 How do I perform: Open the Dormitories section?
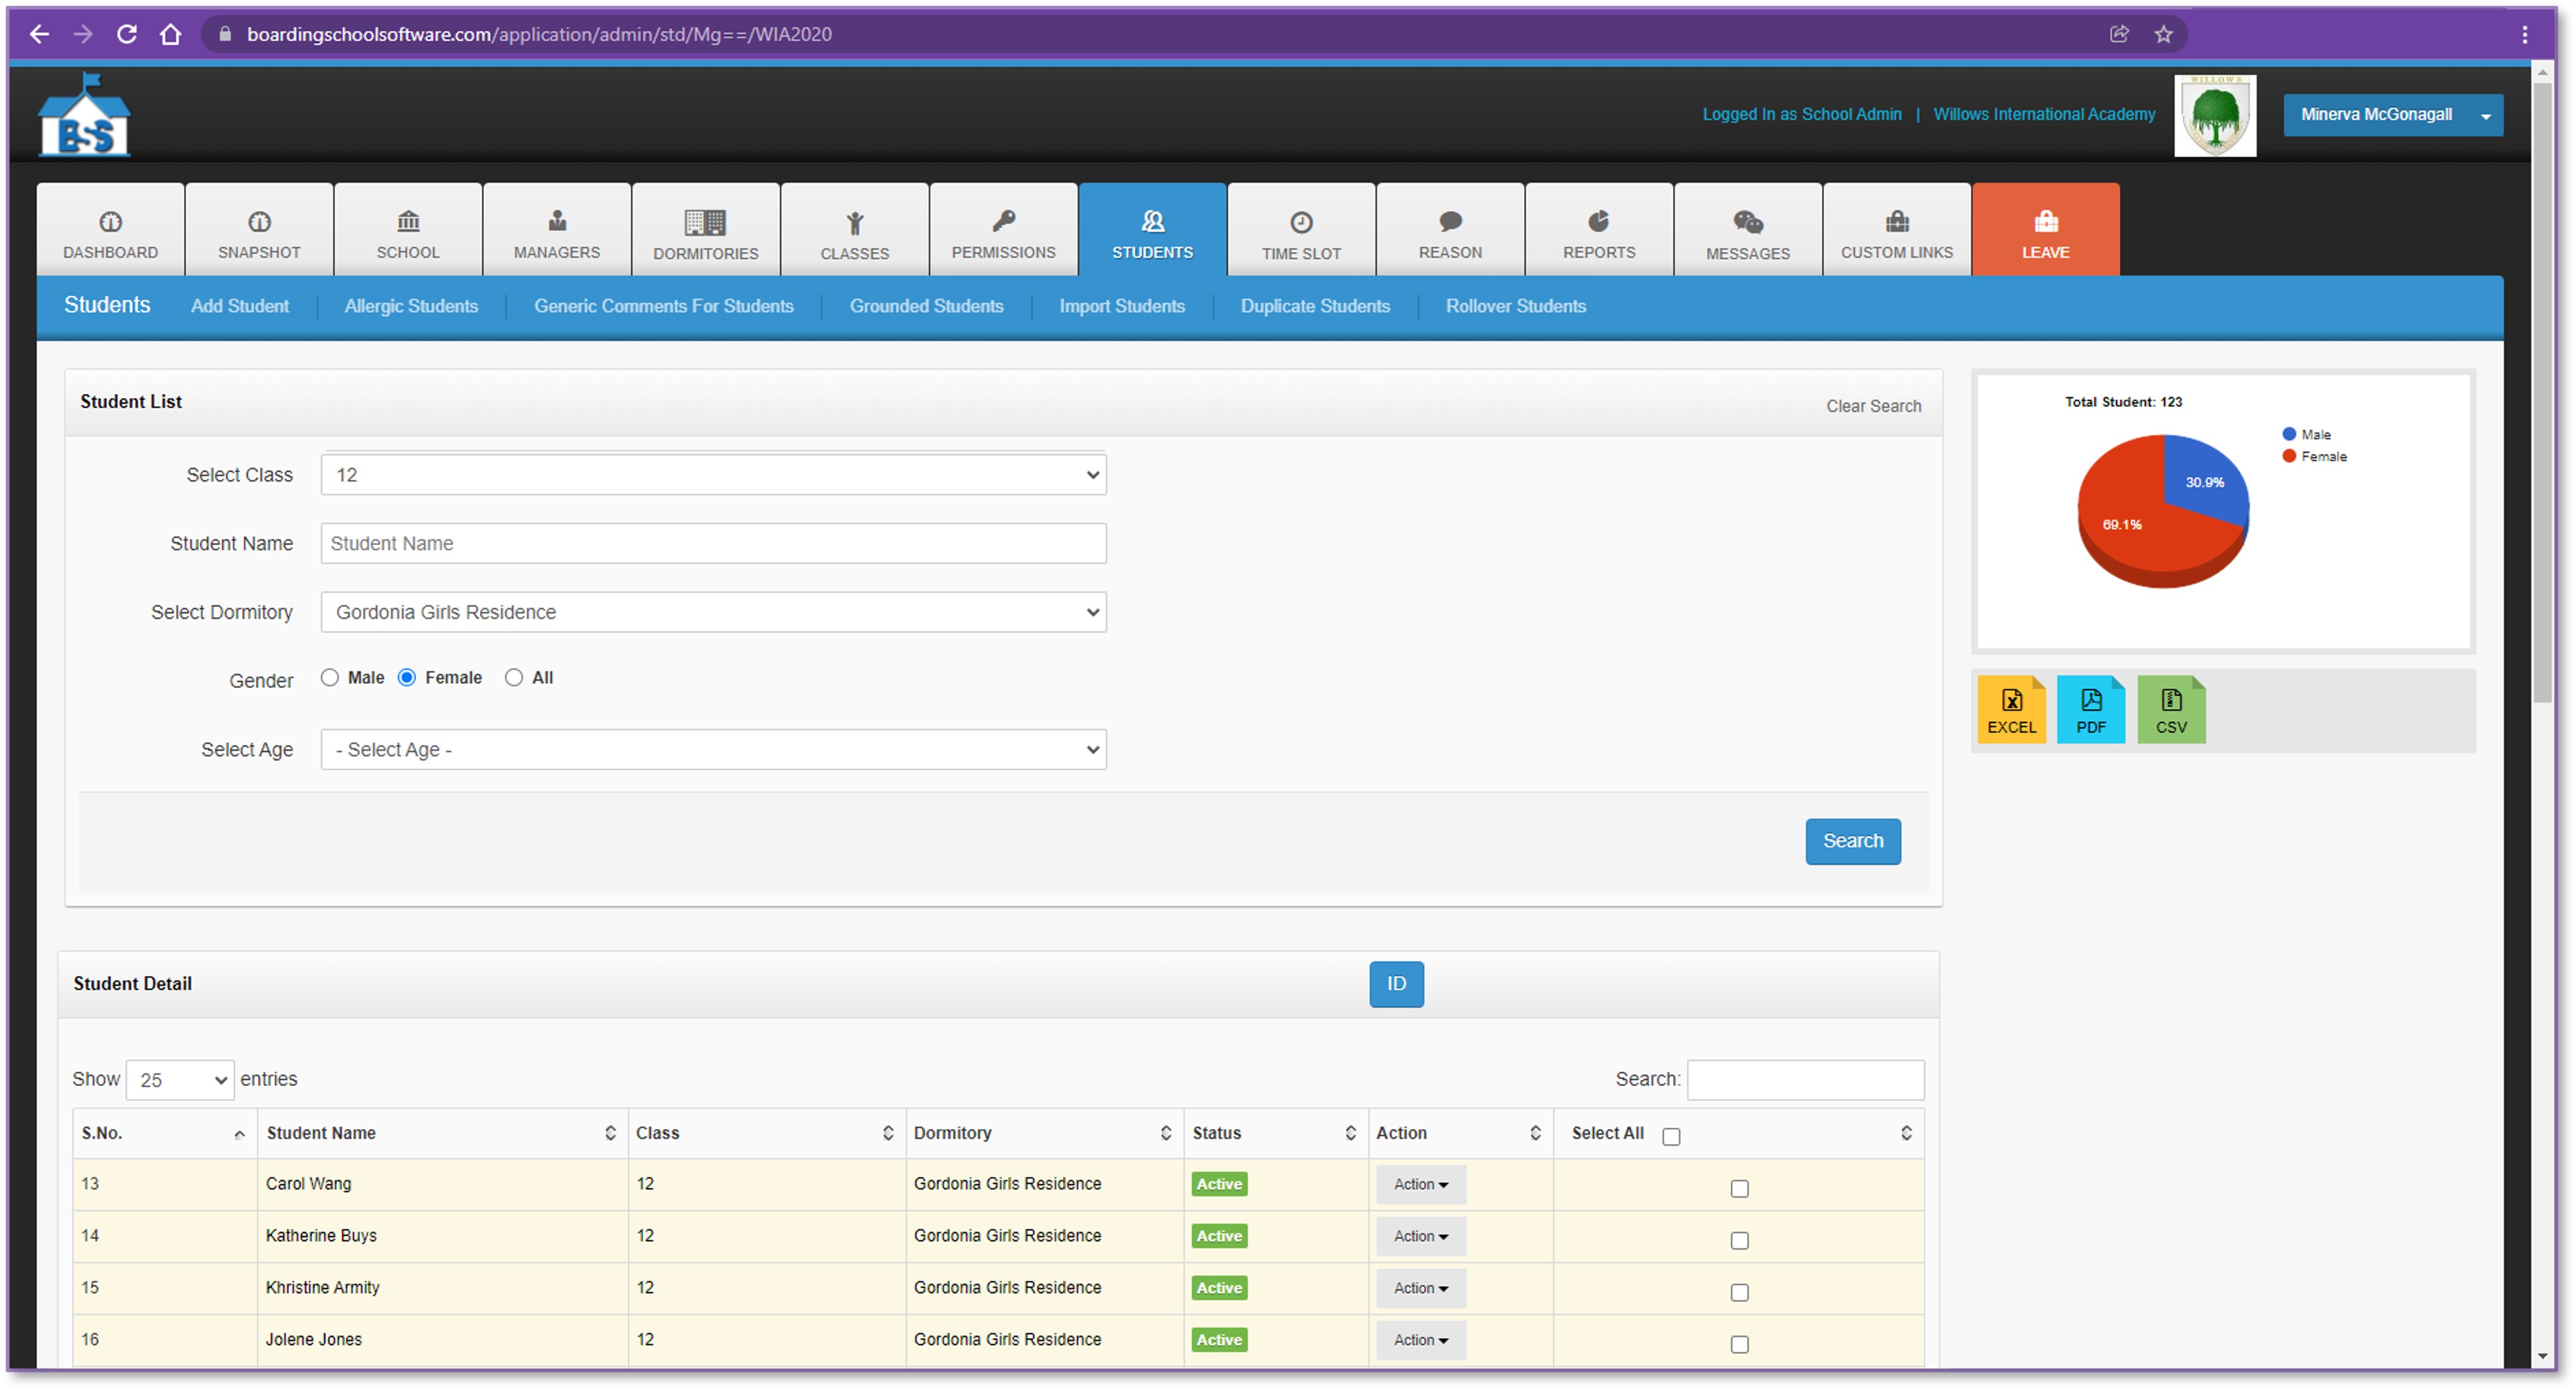[x=705, y=231]
